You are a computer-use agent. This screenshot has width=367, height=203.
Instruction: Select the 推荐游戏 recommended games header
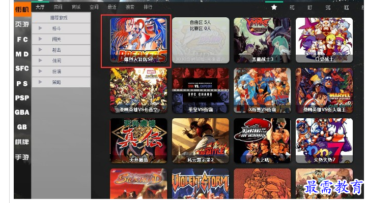tap(61, 18)
